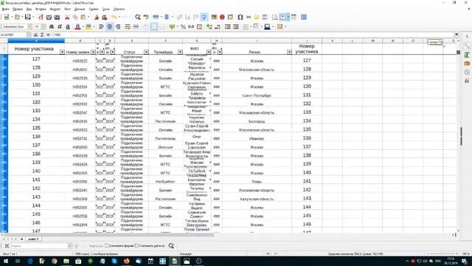Click the Save document icon
The height and width of the screenshot is (266, 472).
click(x=28, y=17)
